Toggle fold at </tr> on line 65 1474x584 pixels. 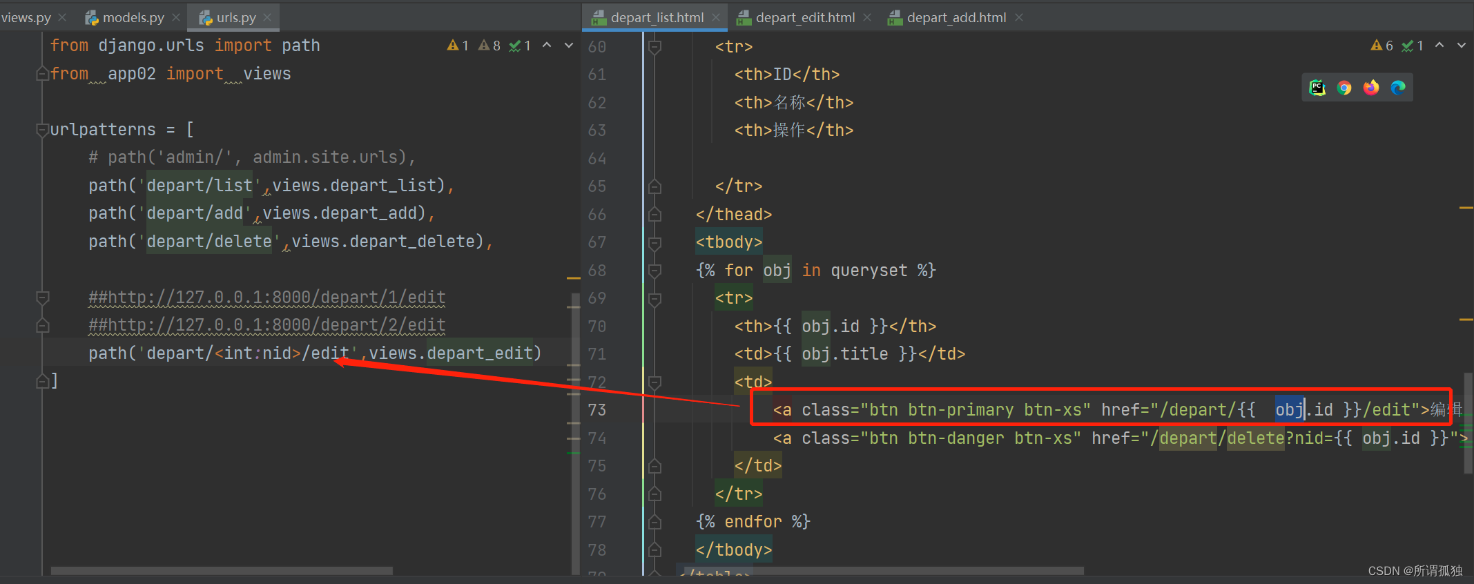point(655,186)
